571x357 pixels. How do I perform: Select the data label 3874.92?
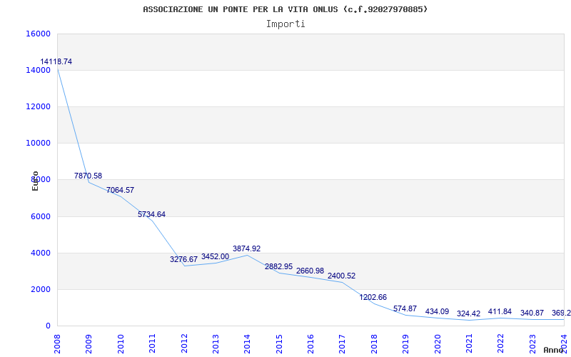coord(246,248)
